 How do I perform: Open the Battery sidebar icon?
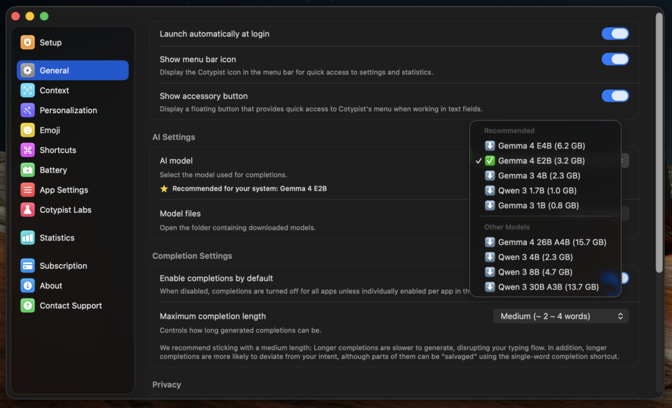click(28, 170)
